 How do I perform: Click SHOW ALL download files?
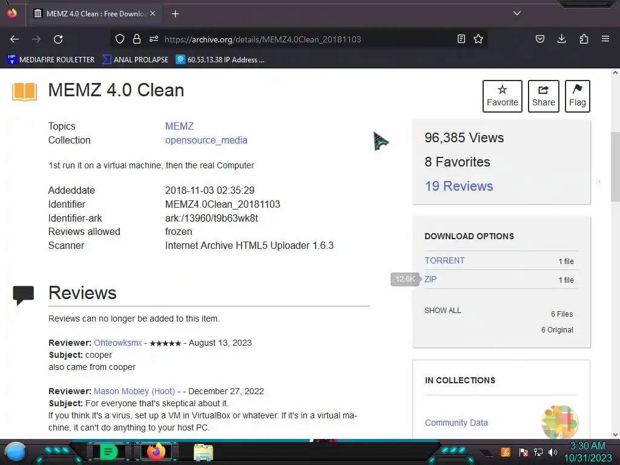(443, 311)
